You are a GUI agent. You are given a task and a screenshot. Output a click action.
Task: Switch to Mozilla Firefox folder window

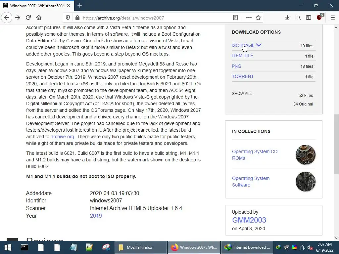click(140, 247)
